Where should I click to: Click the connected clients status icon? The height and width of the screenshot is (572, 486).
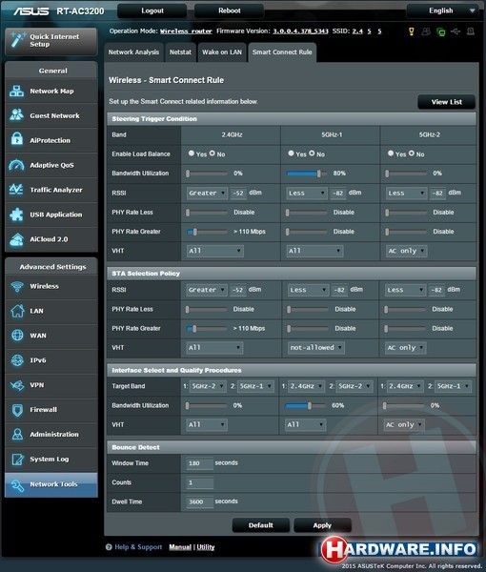tap(426, 31)
